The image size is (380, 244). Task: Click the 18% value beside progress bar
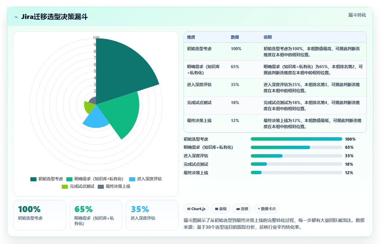click(349, 164)
